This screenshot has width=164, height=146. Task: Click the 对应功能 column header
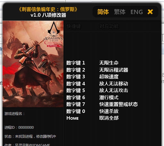click(x=109, y=26)
